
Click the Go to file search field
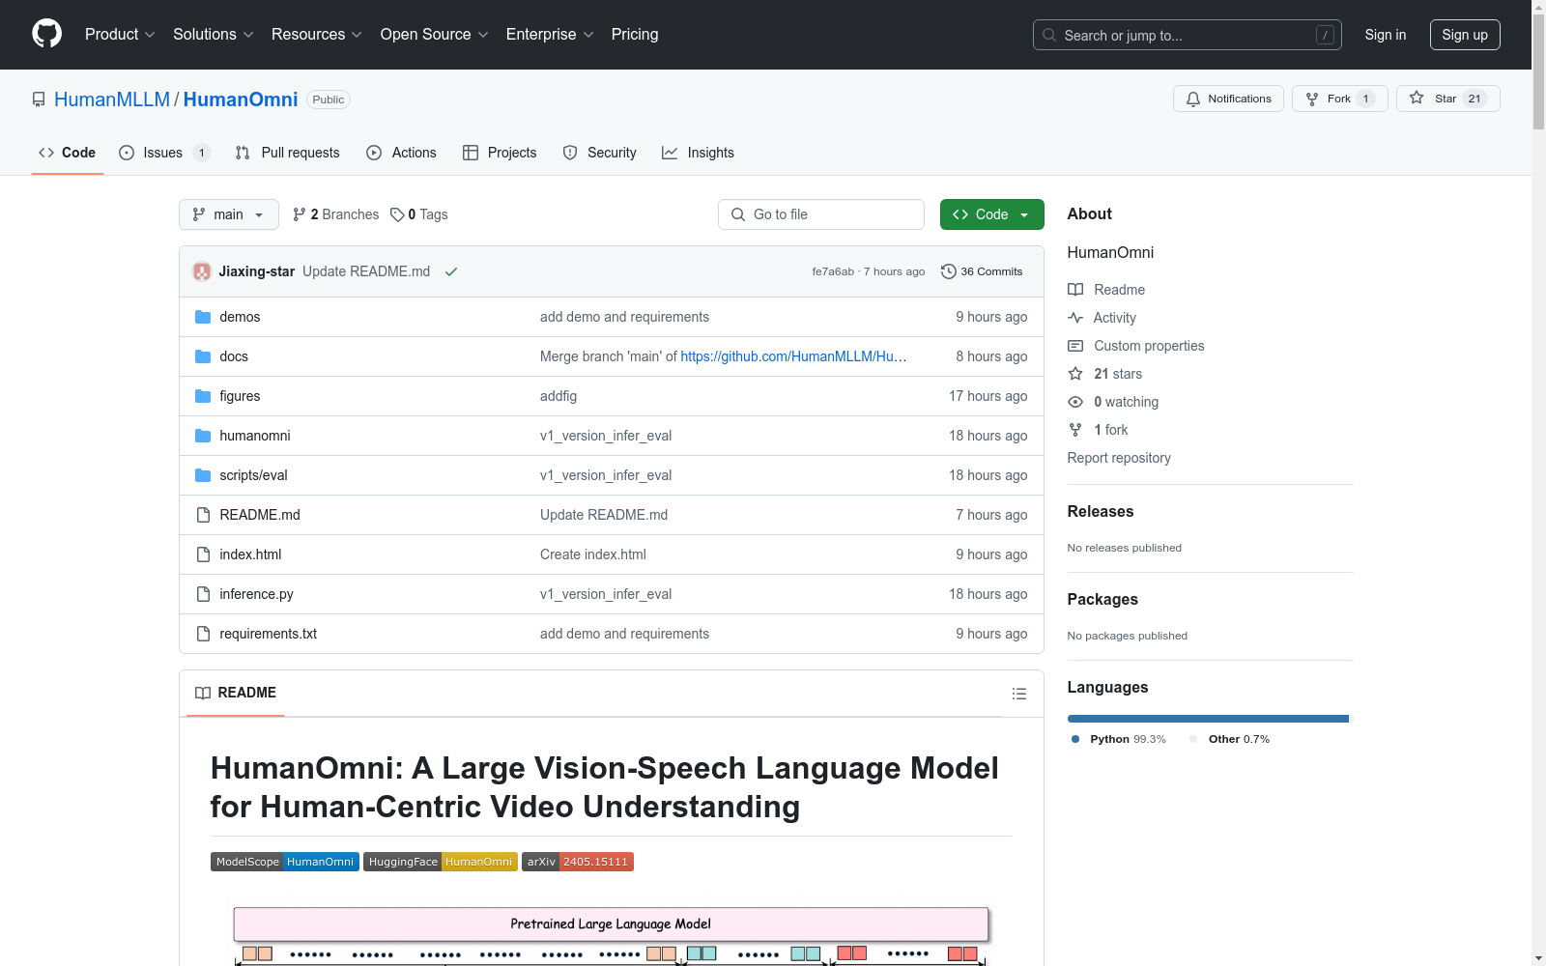point(821,214)
